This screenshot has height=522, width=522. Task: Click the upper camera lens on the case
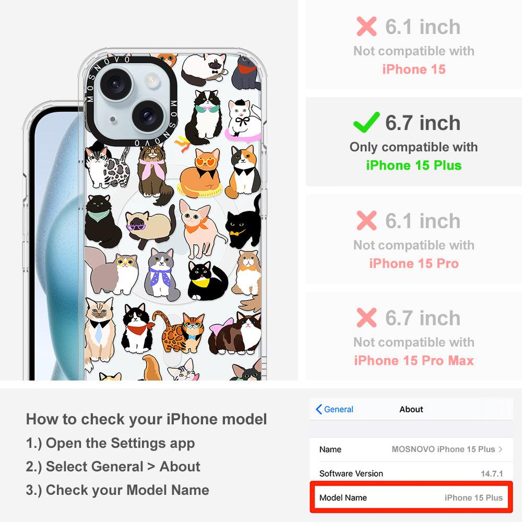(x=115, y=84)
